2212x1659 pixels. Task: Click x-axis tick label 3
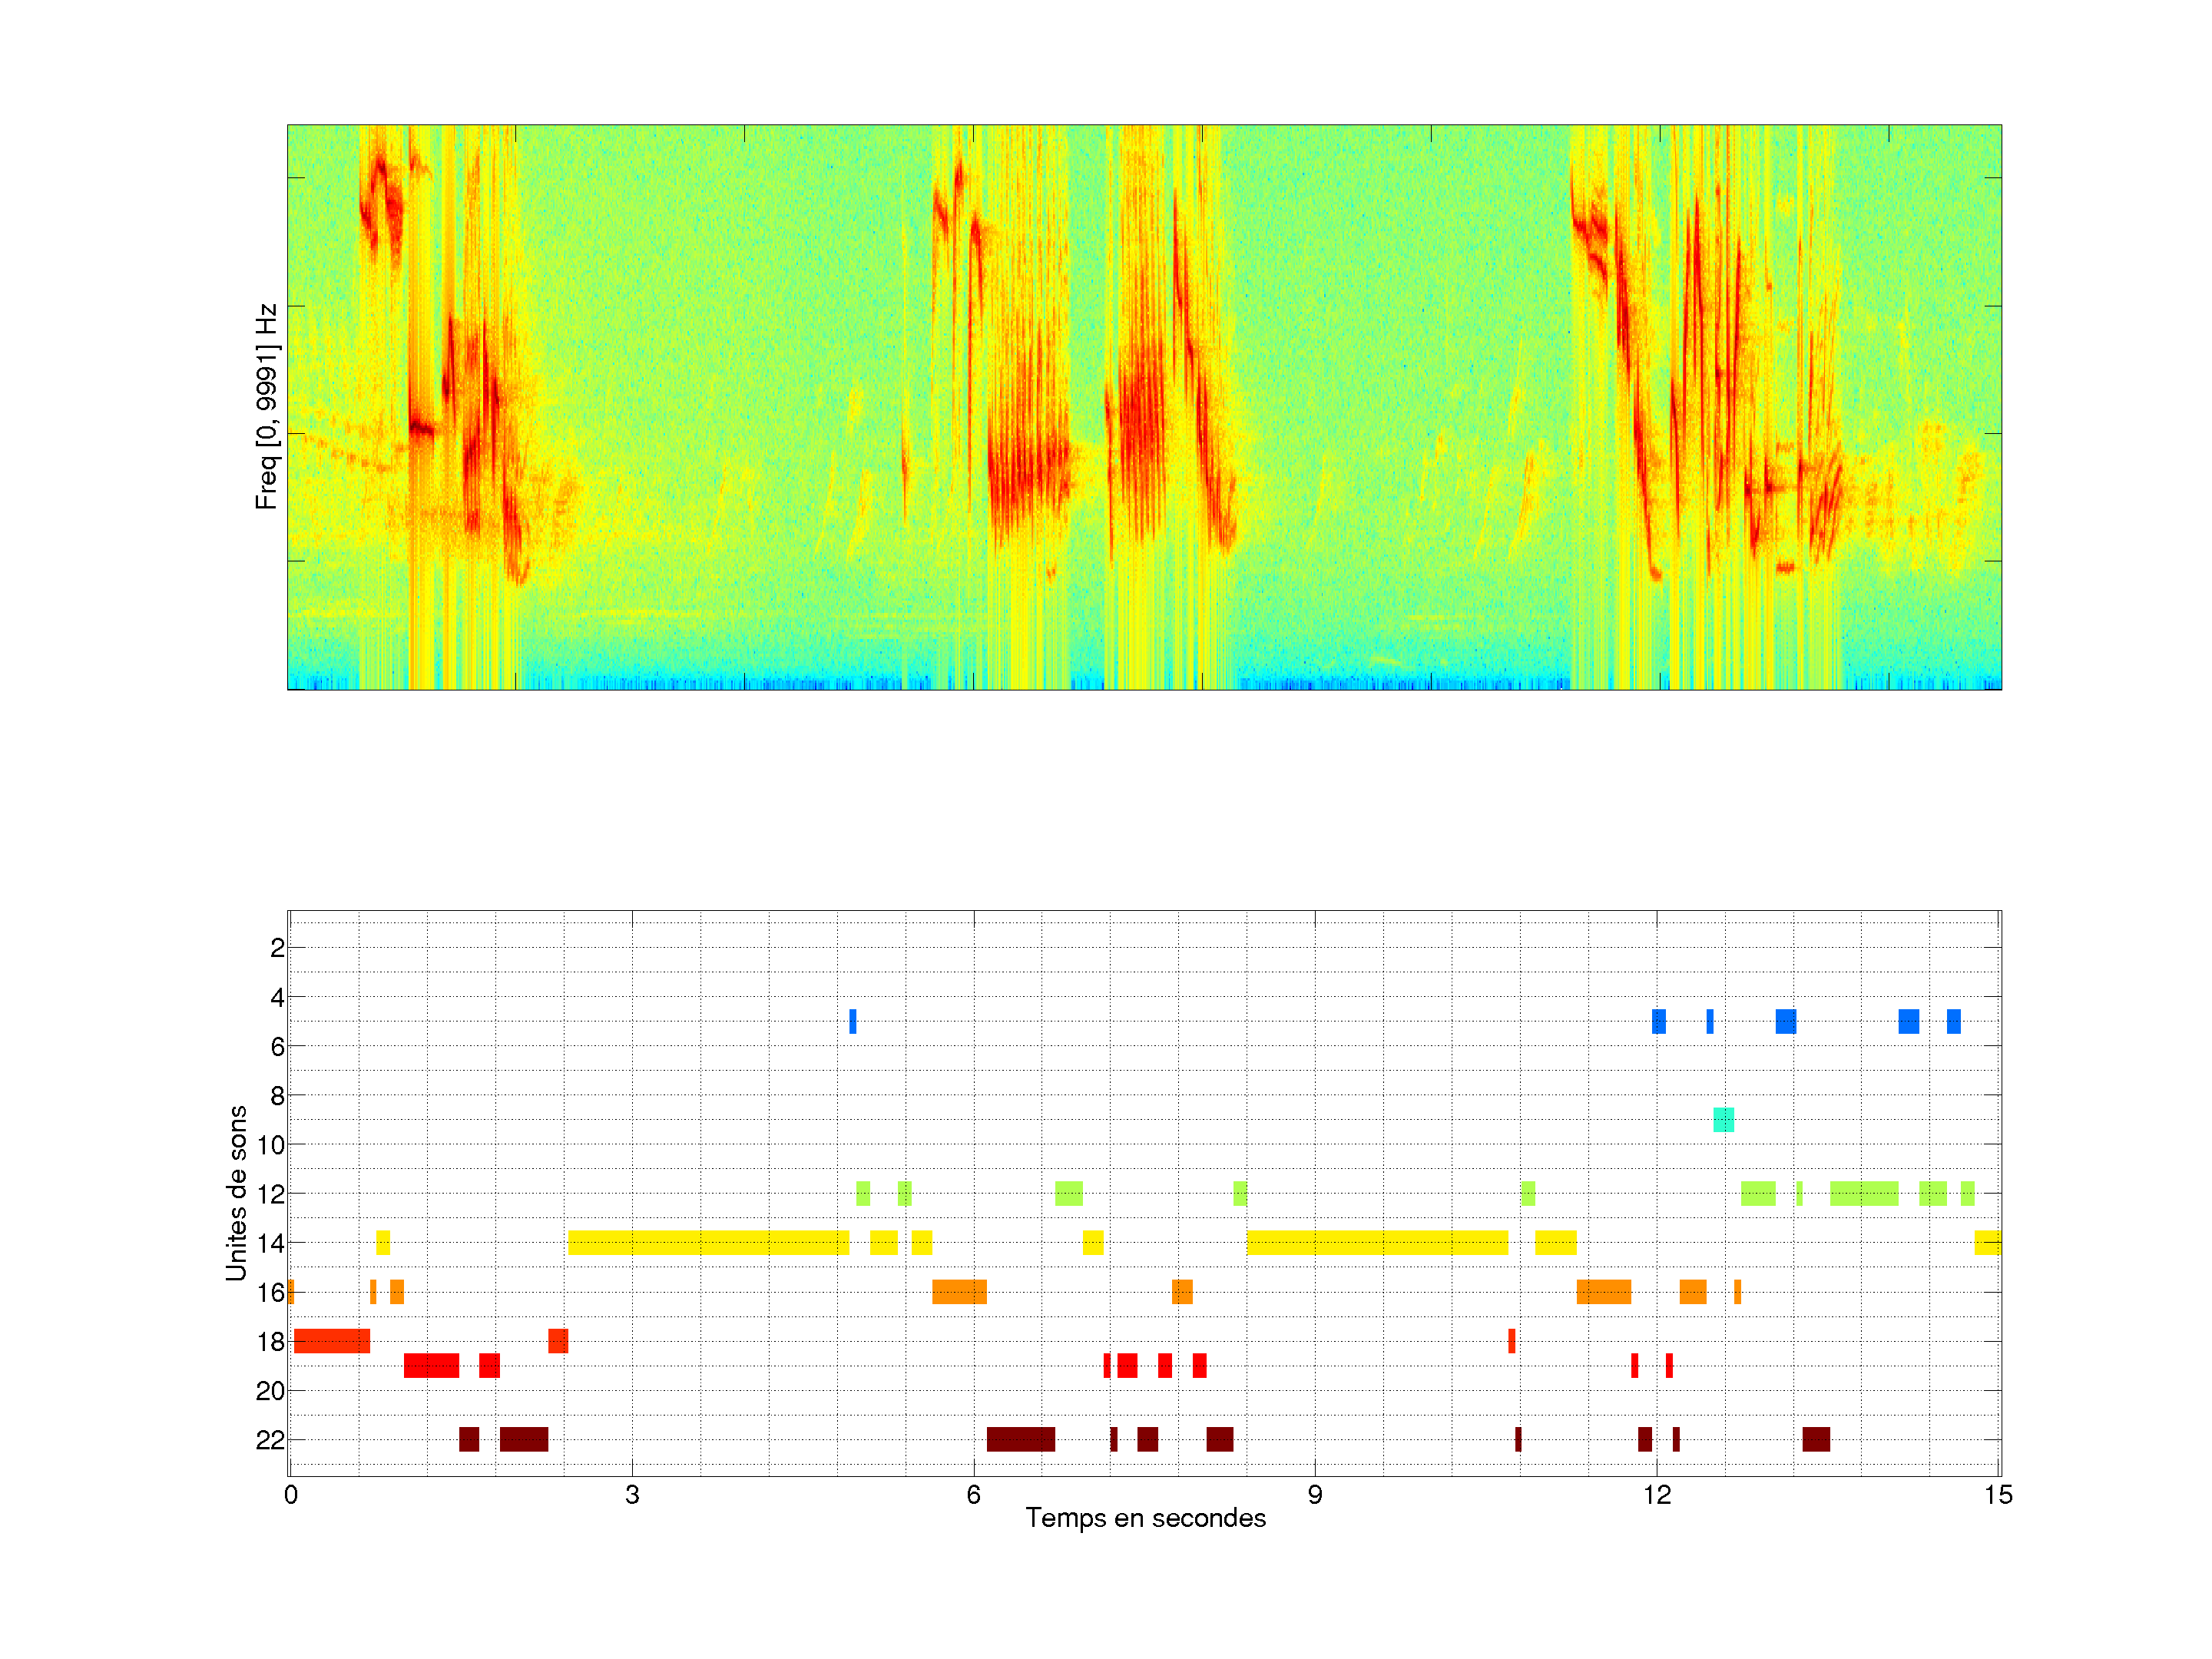[x=632, y=1495]
